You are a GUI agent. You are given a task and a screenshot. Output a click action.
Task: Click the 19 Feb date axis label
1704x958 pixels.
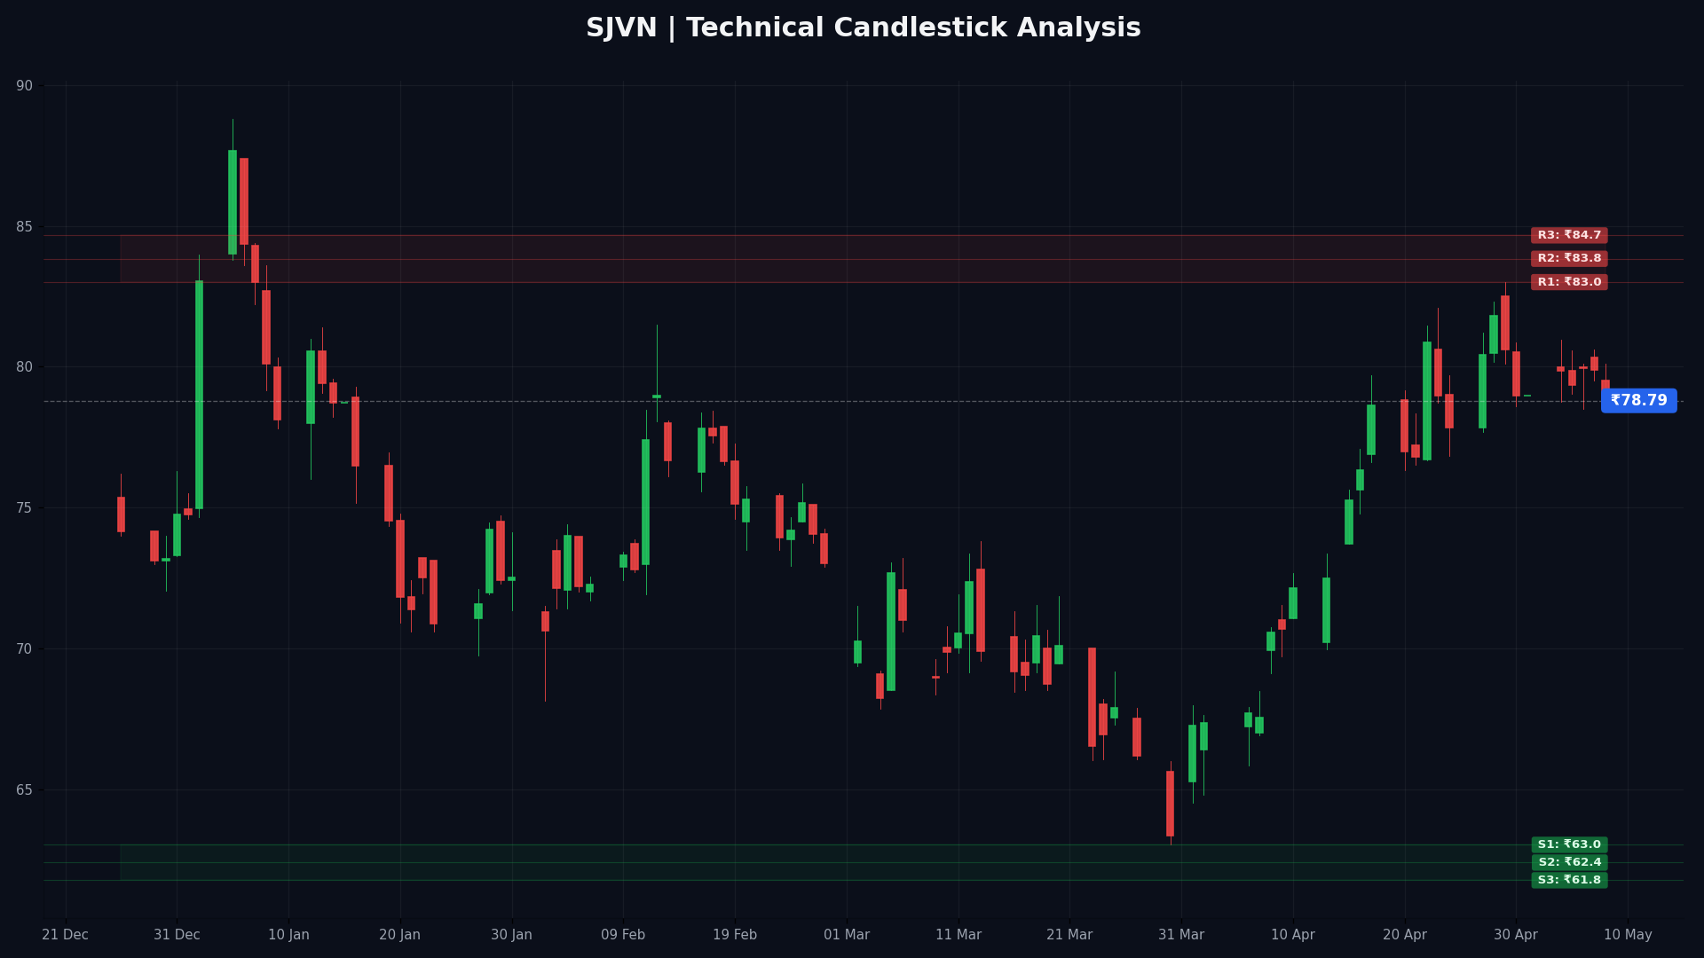[735, 935]
